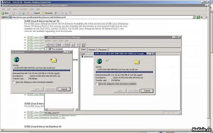Refresh the page in Internet Explorer toolbar

coord(23,13)
